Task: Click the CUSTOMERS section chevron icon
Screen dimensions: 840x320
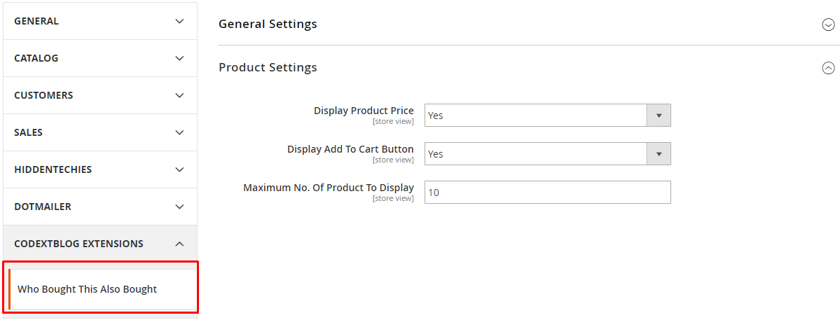Action: [x=179, y=95]
